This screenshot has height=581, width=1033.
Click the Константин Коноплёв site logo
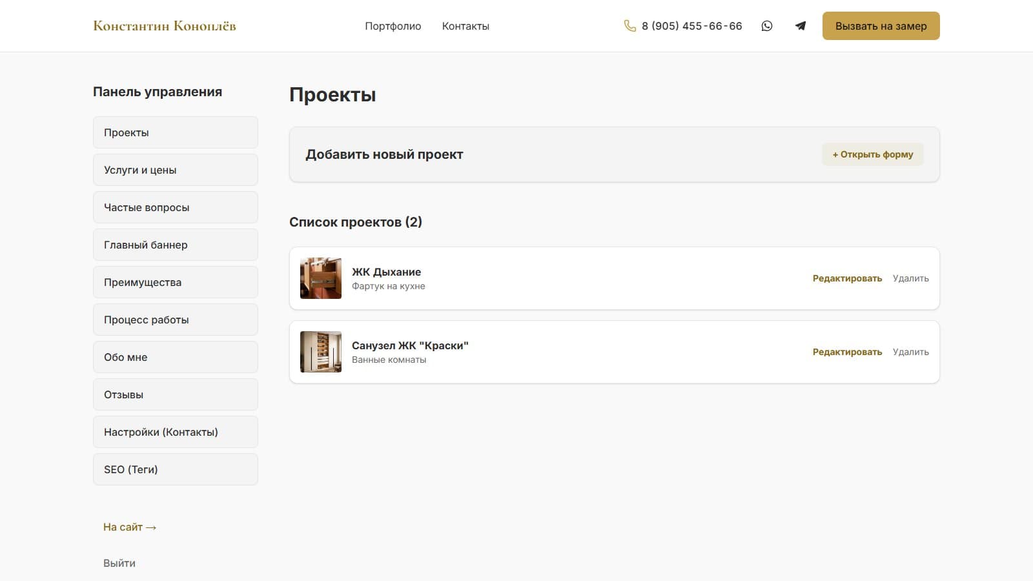(165, 26)
